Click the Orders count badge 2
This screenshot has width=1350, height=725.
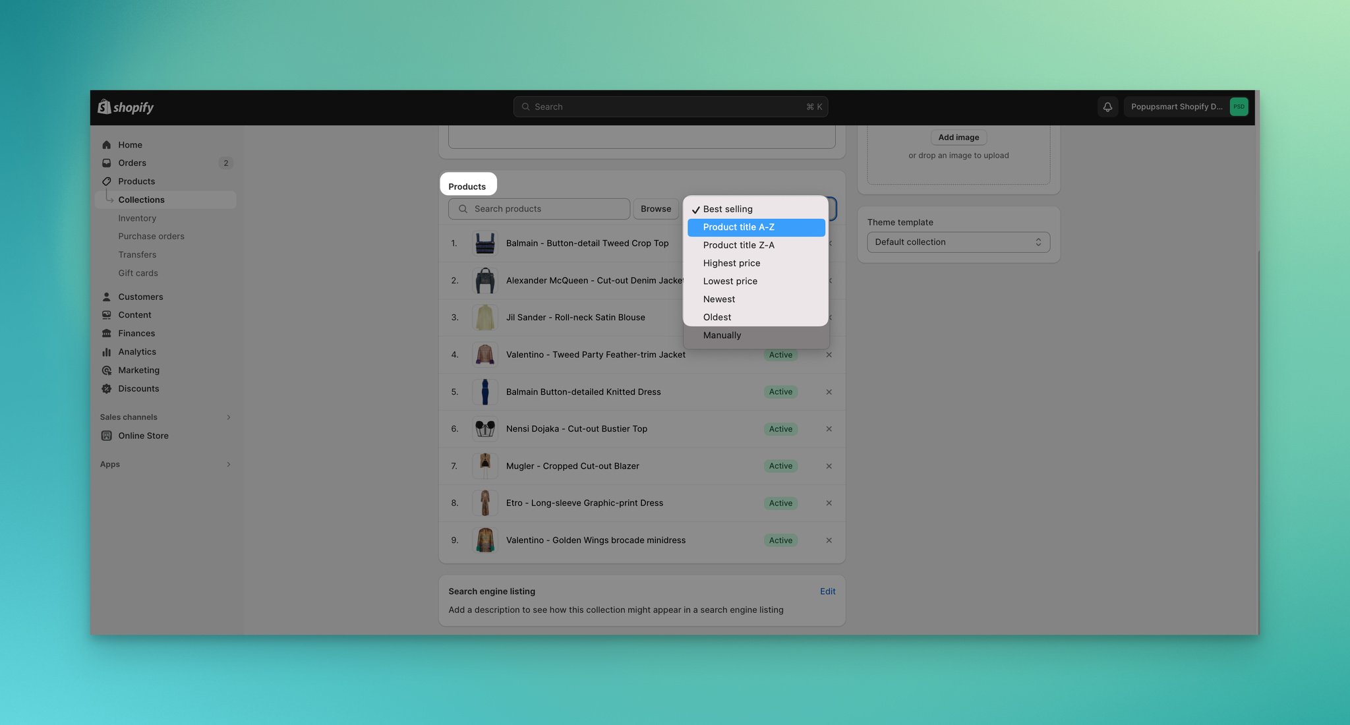pyautogui.click(x=225, y=163)
